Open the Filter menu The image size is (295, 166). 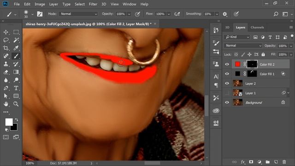pos(93,4)
